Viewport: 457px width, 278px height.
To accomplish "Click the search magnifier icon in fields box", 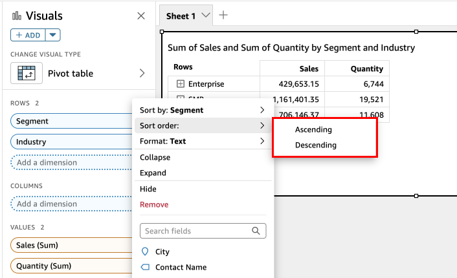I will (256, 231).
